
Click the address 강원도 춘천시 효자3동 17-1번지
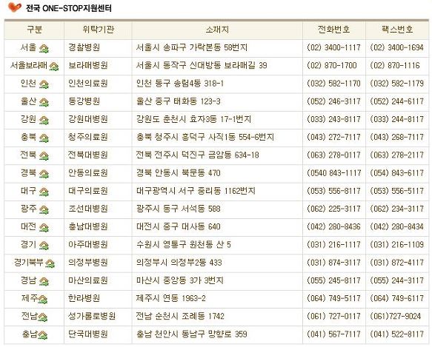(193, 119)
